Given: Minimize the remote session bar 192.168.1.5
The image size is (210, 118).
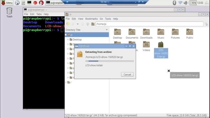Looking at the screenshot, I should (x=136, y=2).
